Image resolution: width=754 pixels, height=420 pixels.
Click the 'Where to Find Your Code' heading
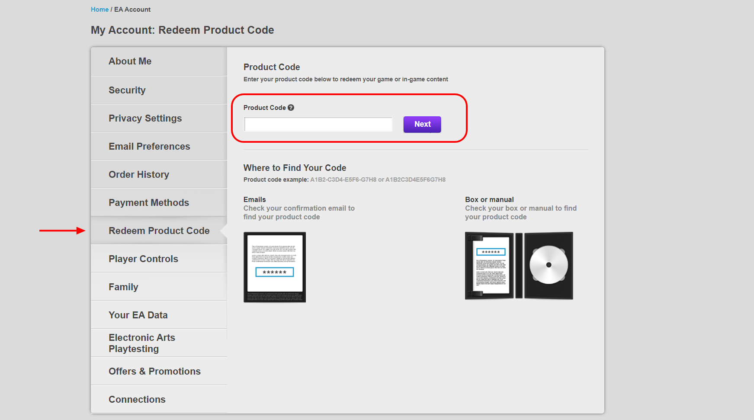coord(295,168)
